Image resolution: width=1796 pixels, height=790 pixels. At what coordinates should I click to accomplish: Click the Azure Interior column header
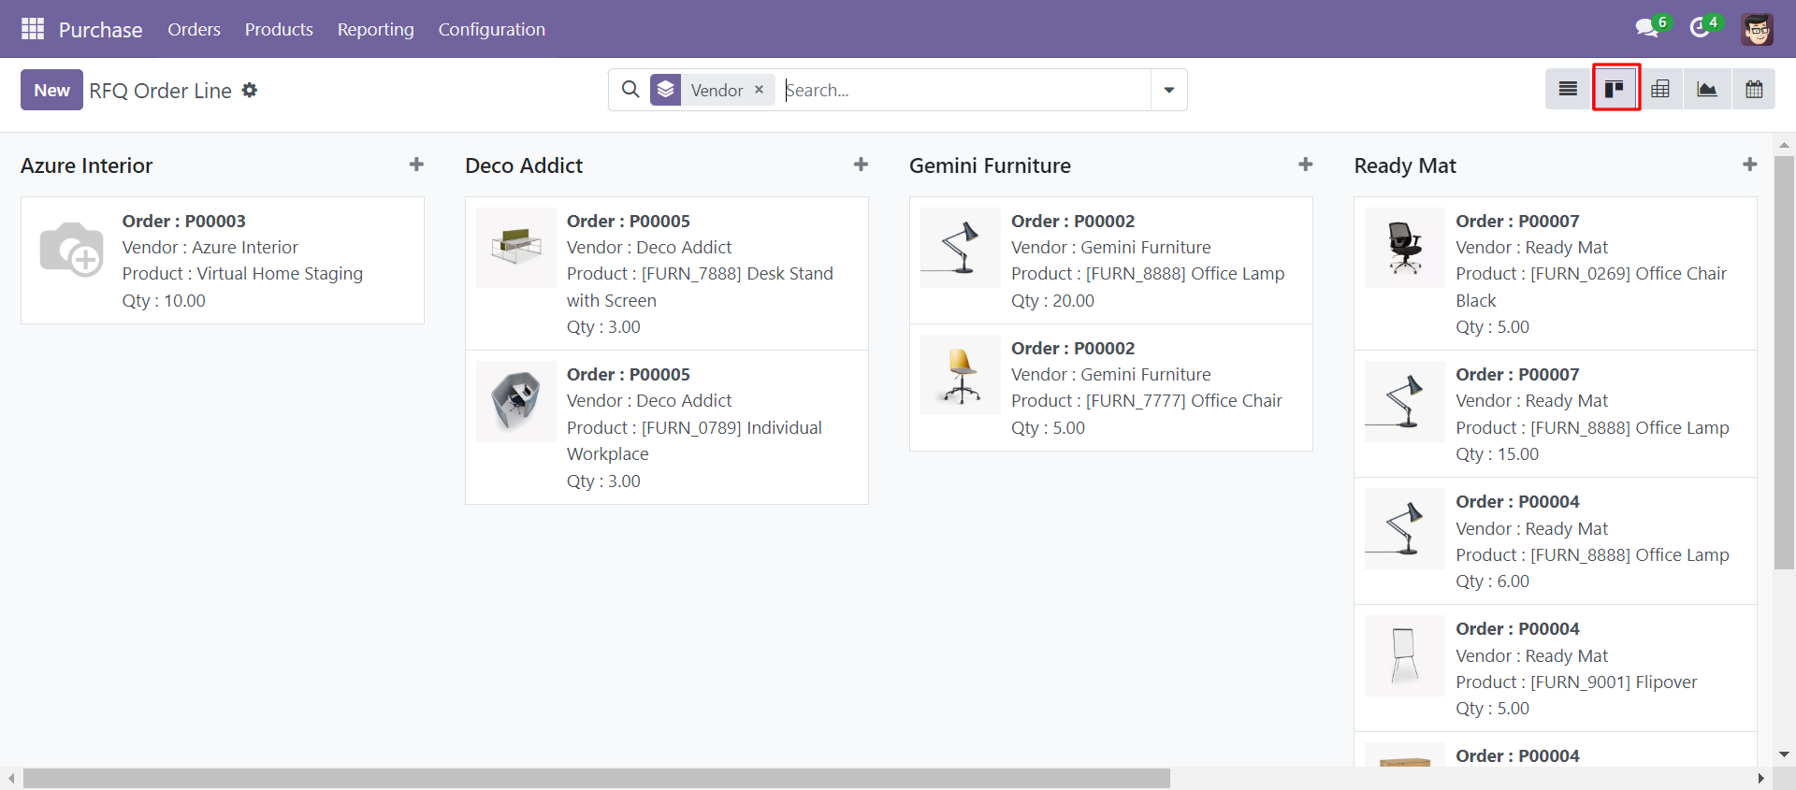coord(86,165)
